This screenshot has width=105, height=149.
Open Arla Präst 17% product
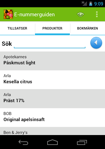pos(52,99)
